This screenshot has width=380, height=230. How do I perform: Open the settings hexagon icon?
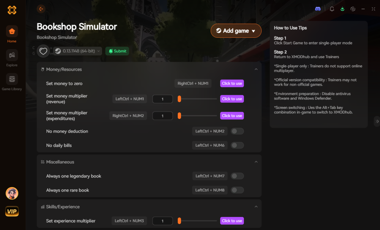coord(353,9)
